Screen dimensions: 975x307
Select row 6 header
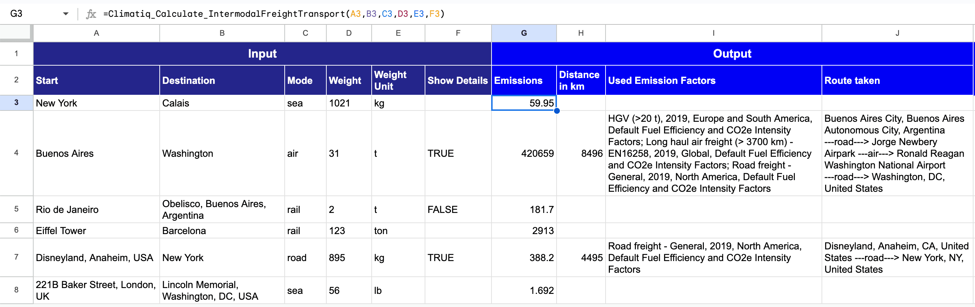coord(16,230)
